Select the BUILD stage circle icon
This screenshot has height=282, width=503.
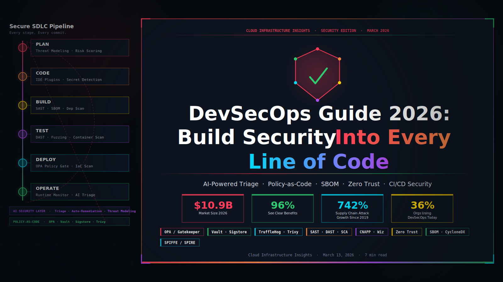[22, 105]
